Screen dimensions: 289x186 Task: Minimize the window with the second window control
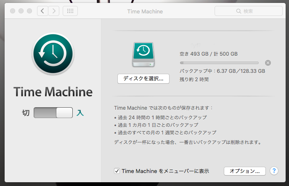(x=21, y=11)
